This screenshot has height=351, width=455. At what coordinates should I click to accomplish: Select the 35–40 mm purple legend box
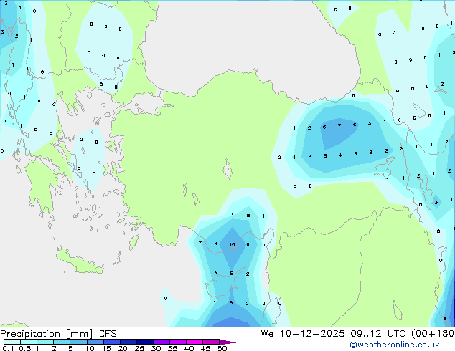click(177, 342)
